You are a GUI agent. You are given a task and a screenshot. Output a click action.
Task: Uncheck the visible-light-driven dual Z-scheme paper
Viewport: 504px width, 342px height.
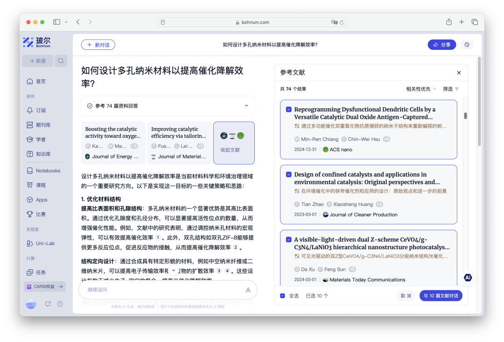[289, 239]
